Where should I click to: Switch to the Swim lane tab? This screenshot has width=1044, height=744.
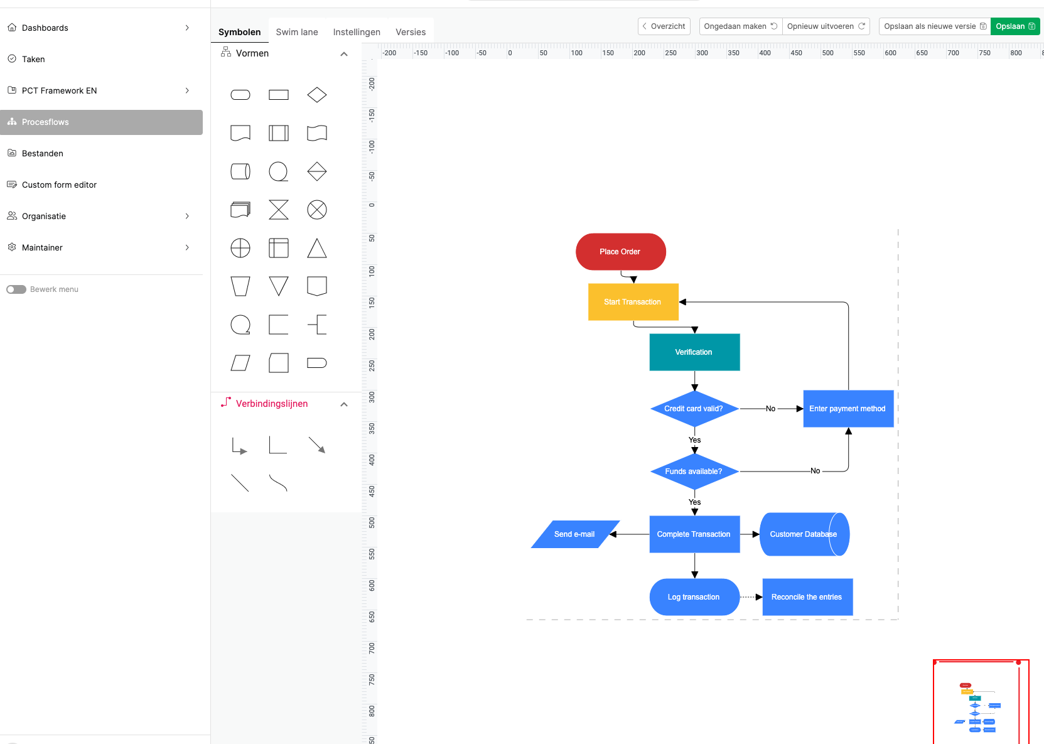point(297,31)
